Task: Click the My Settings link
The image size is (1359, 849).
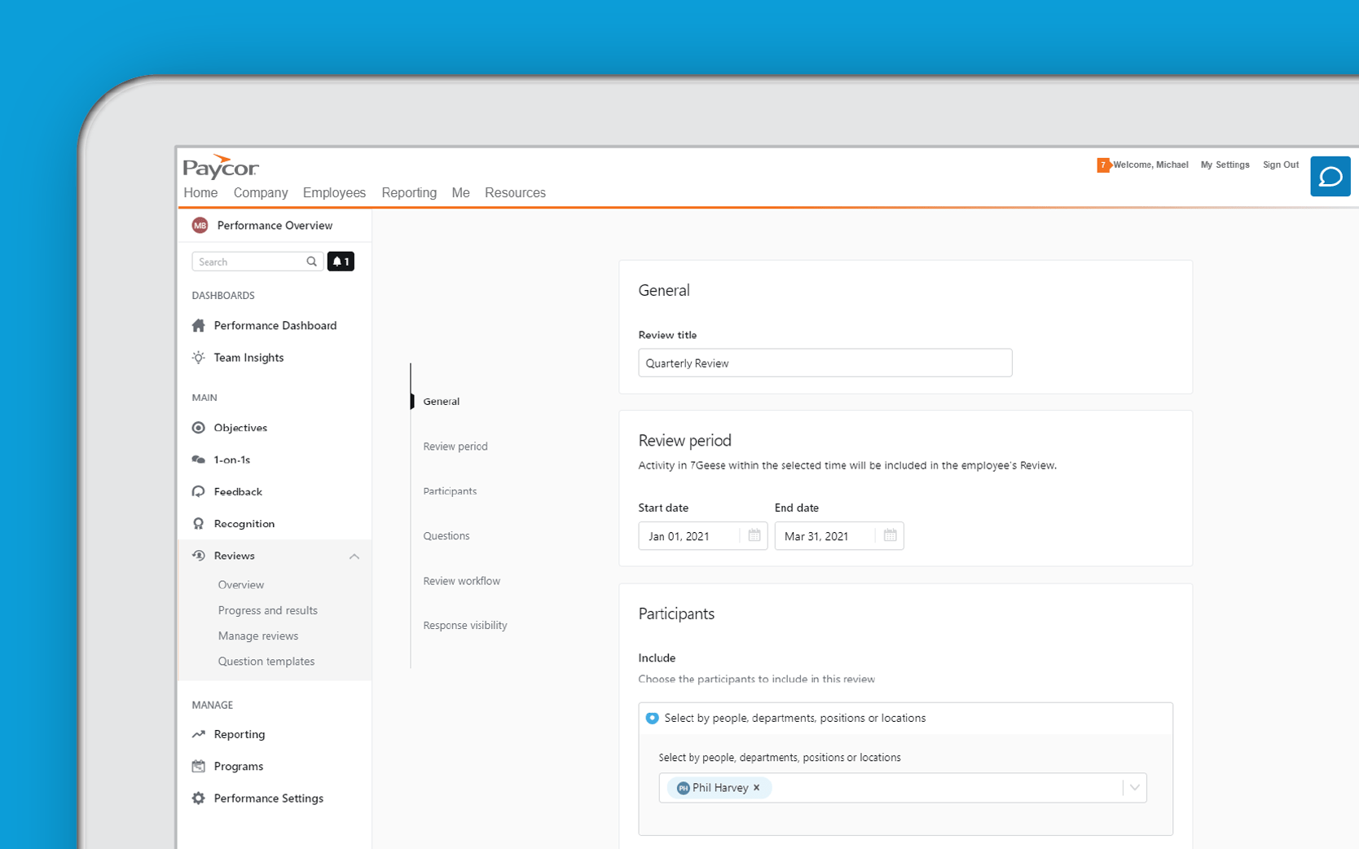Action: tap(1225, 165)
